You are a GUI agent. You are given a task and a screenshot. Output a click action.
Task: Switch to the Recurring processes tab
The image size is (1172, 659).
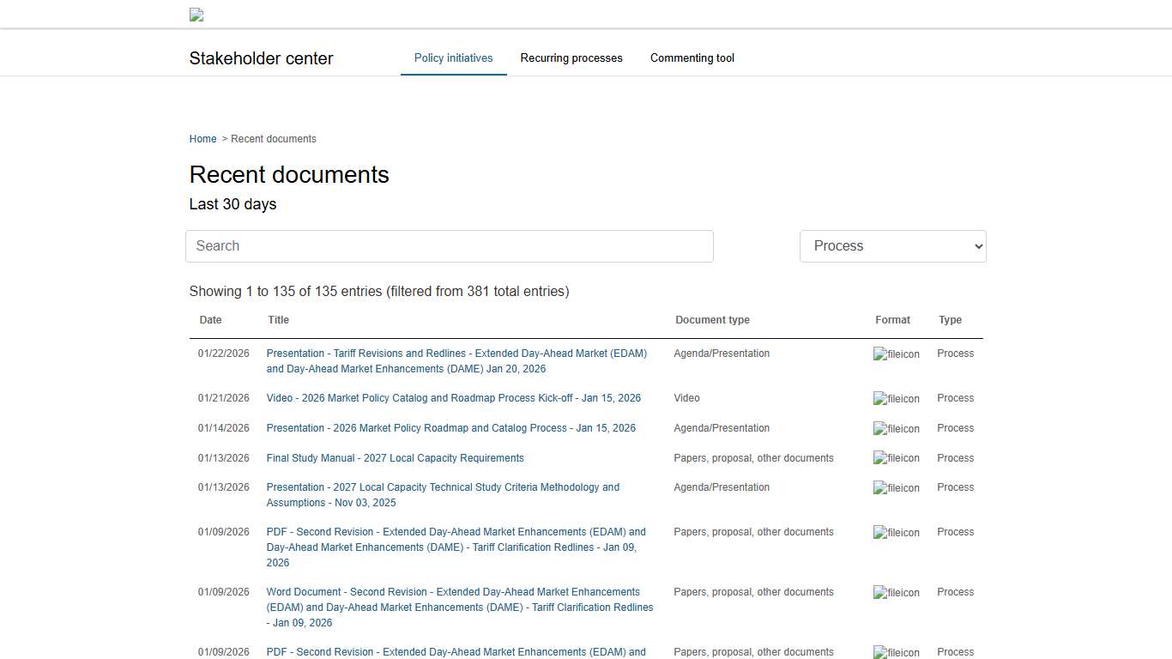(571, 57)
